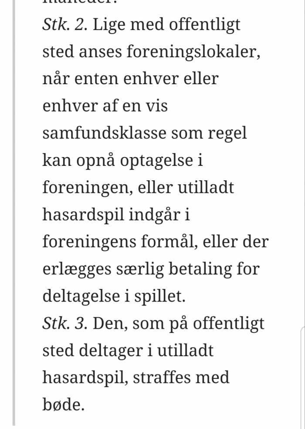This screenshot has height=429, width=305.
Task: Click the word 'bøde.' at the end
Action: [x=63, y=405]
